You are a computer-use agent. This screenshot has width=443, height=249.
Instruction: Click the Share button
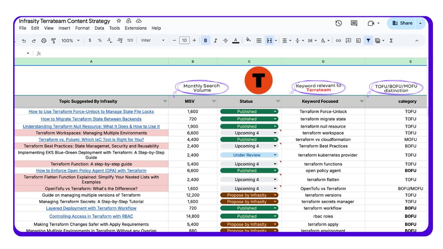tap(402, 23)
